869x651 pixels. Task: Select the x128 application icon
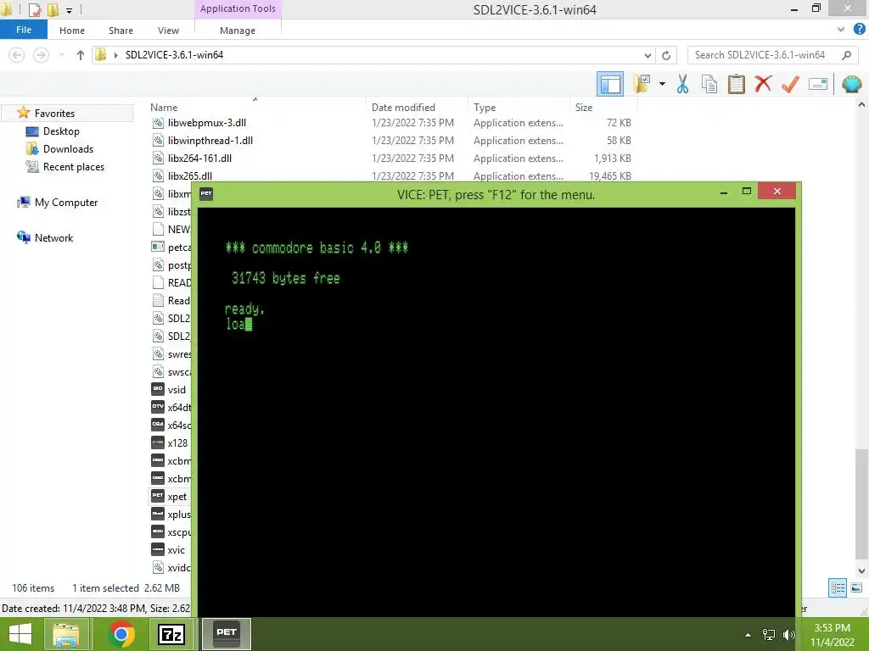click(158, 442)
